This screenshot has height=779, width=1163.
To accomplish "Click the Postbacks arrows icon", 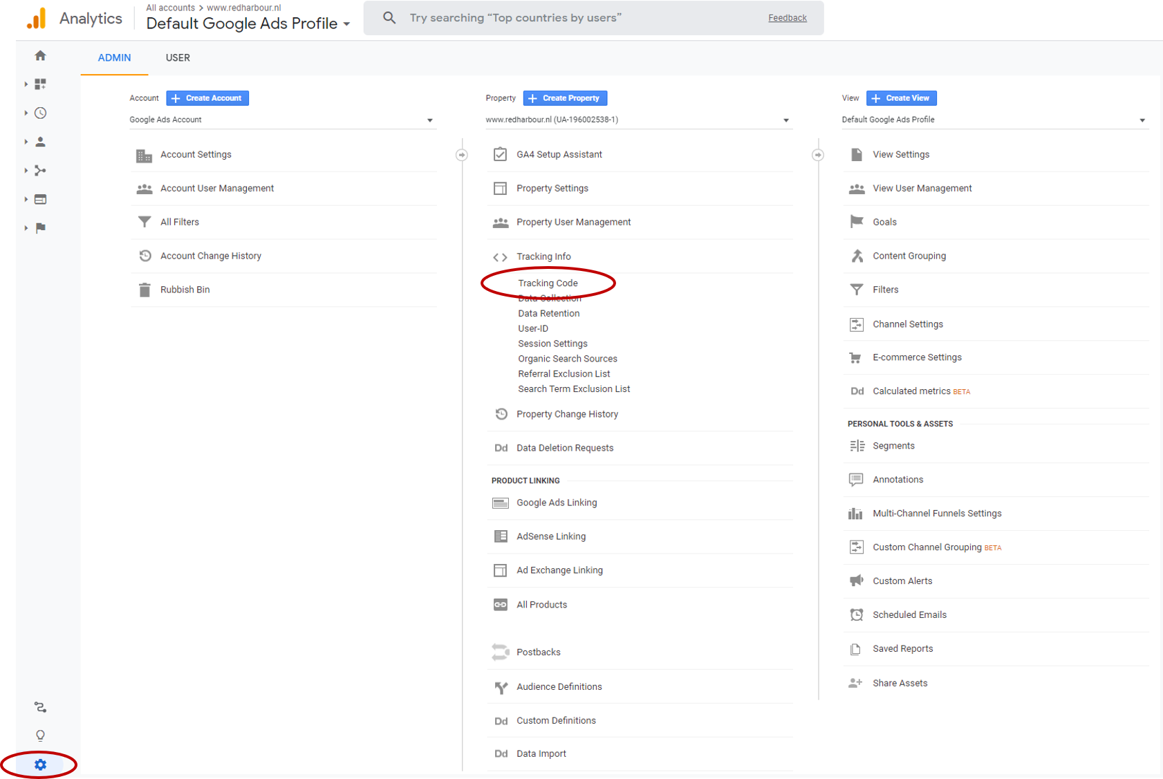I will [500, 652].
